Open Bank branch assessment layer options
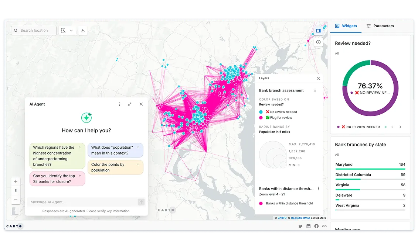The height and width of the screenshot is (249, 418). (x=315, y=90)
